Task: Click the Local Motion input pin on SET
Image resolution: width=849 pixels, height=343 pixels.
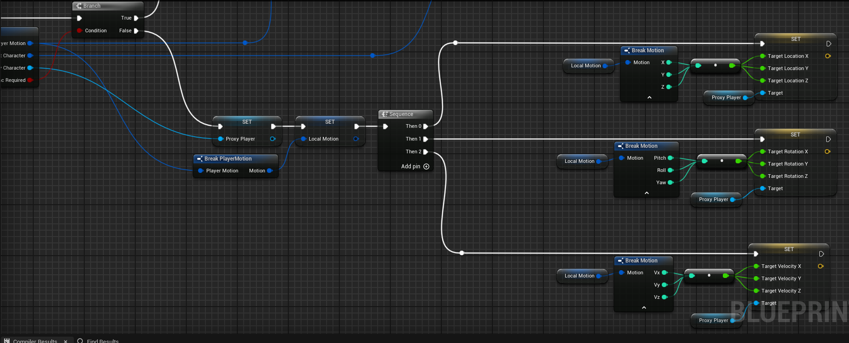Action: [x=303, y=139]
